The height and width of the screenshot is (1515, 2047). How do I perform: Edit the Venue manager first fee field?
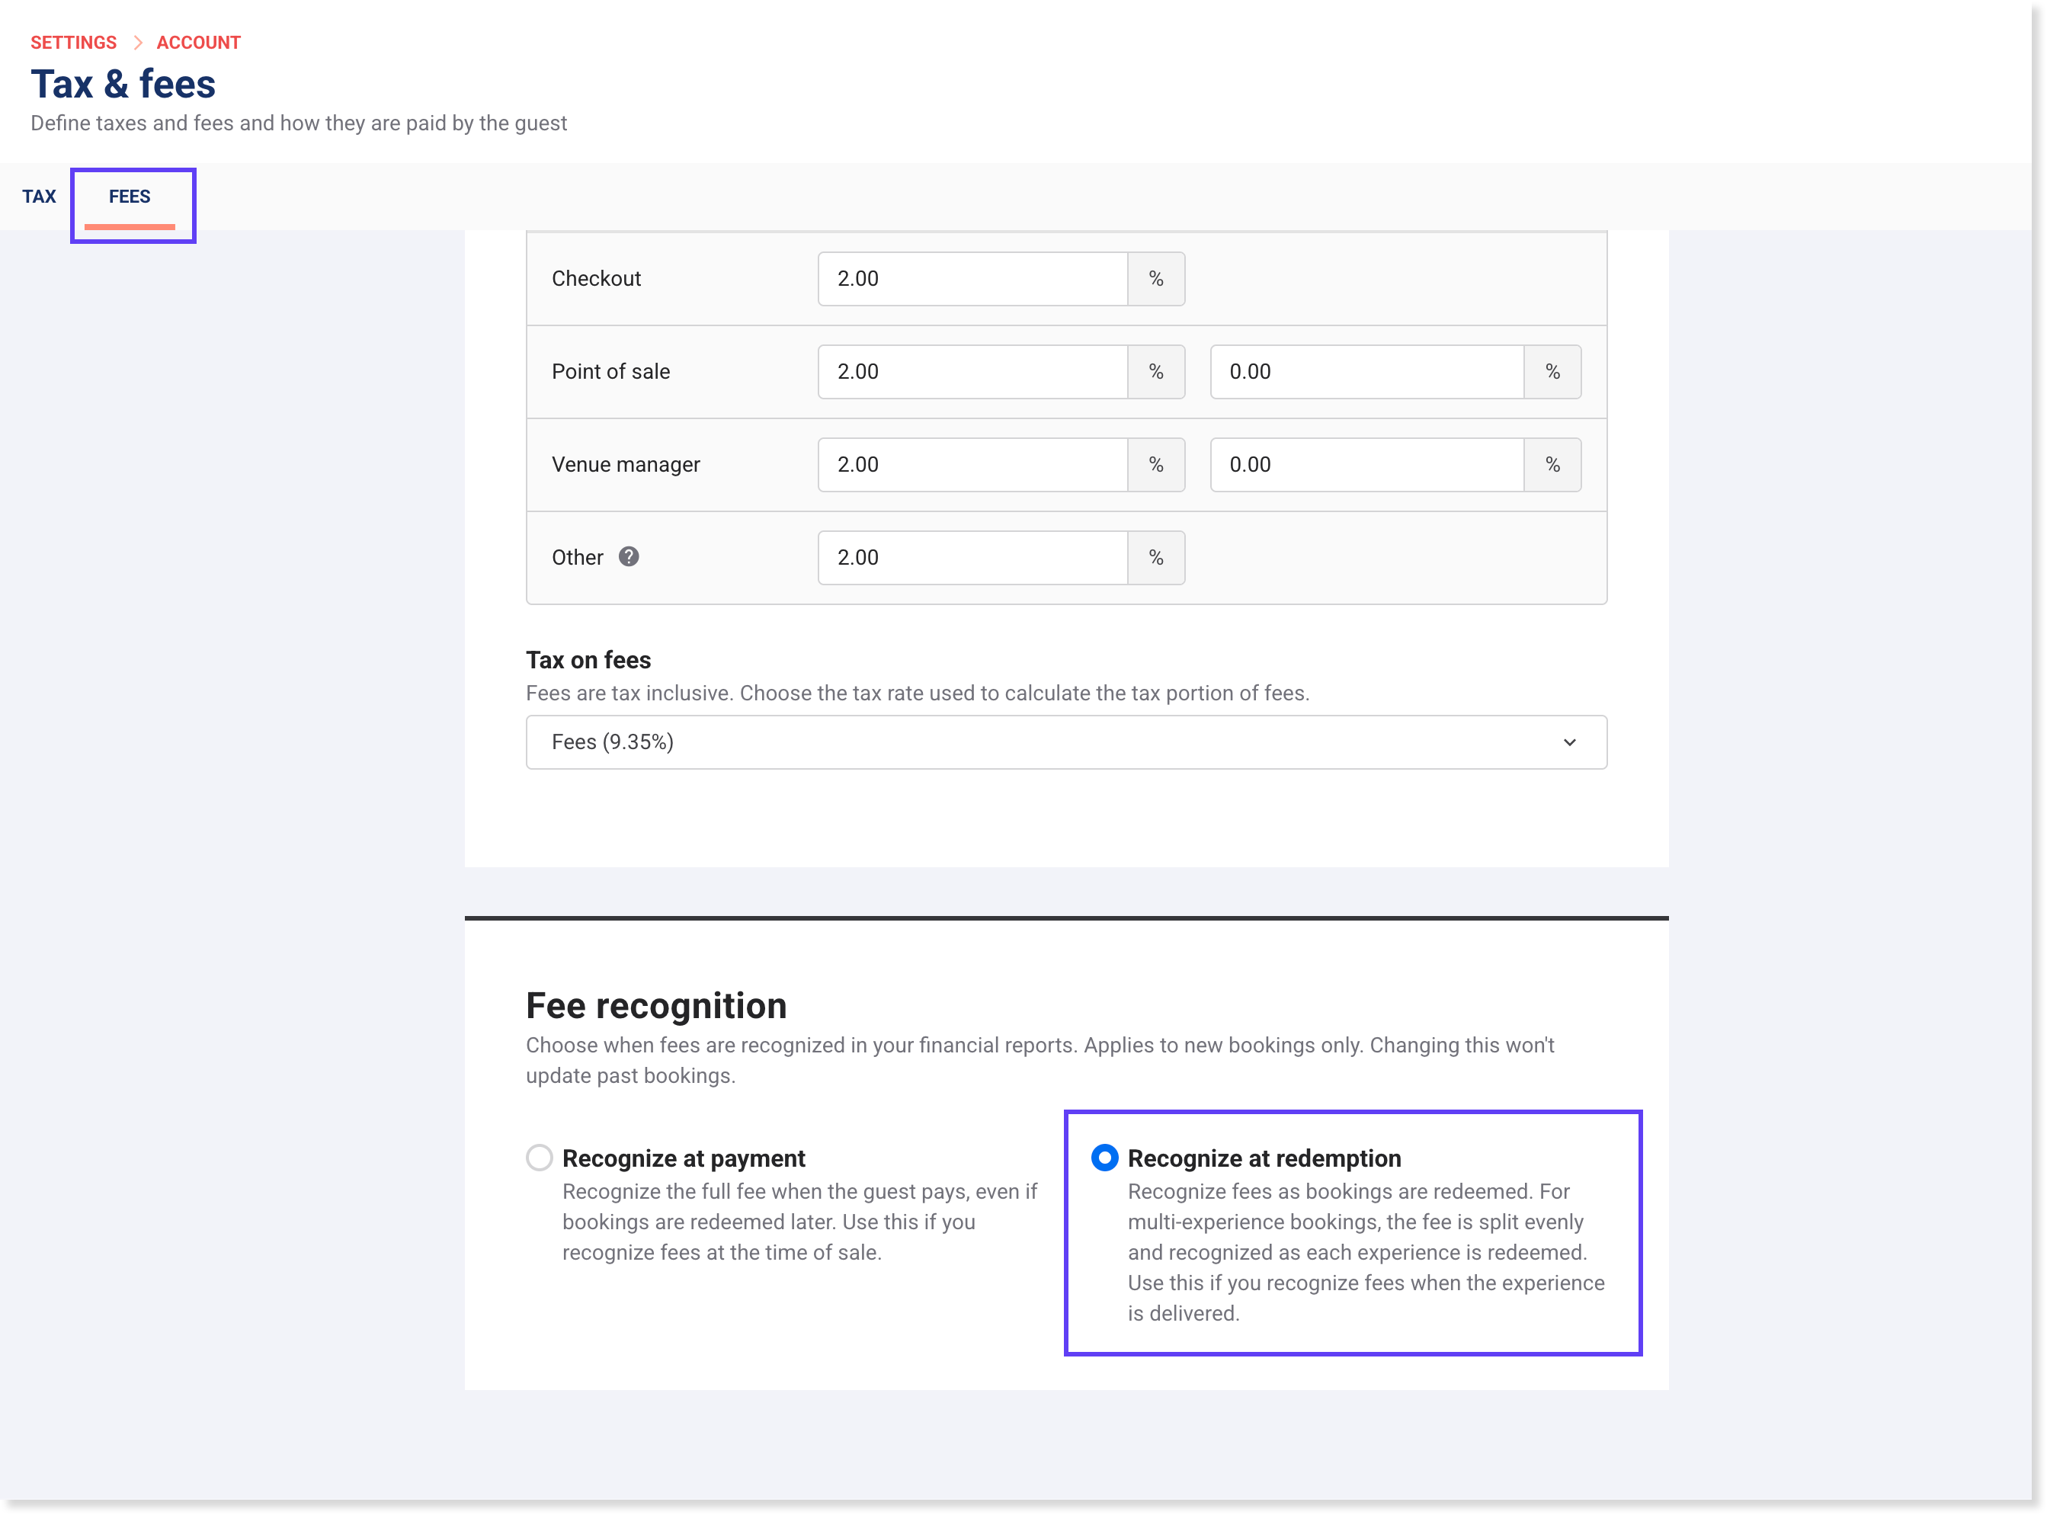972,465
